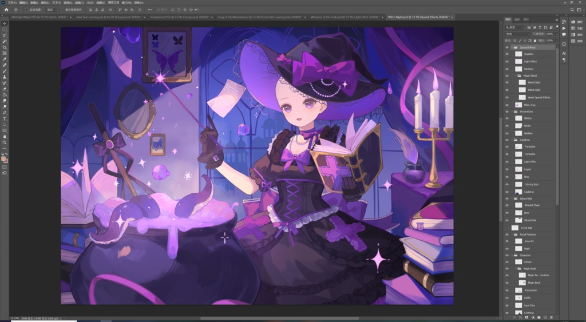The image size is (586, 322).
Task: Collapse the Character group
Action: [512, 255]
